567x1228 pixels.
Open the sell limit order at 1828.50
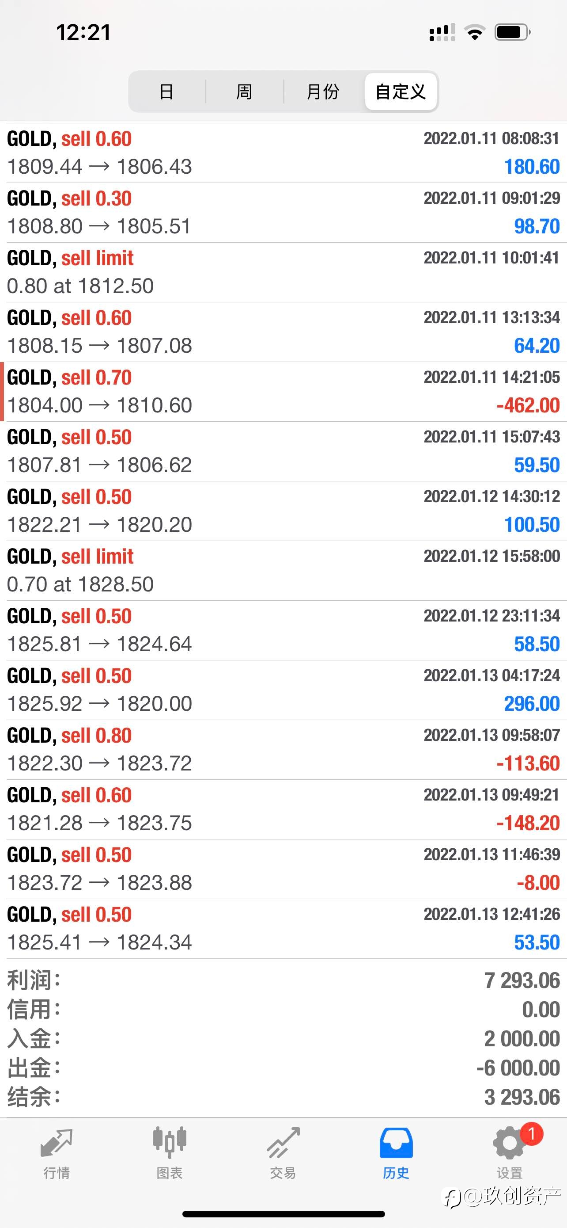pos(283,571)
